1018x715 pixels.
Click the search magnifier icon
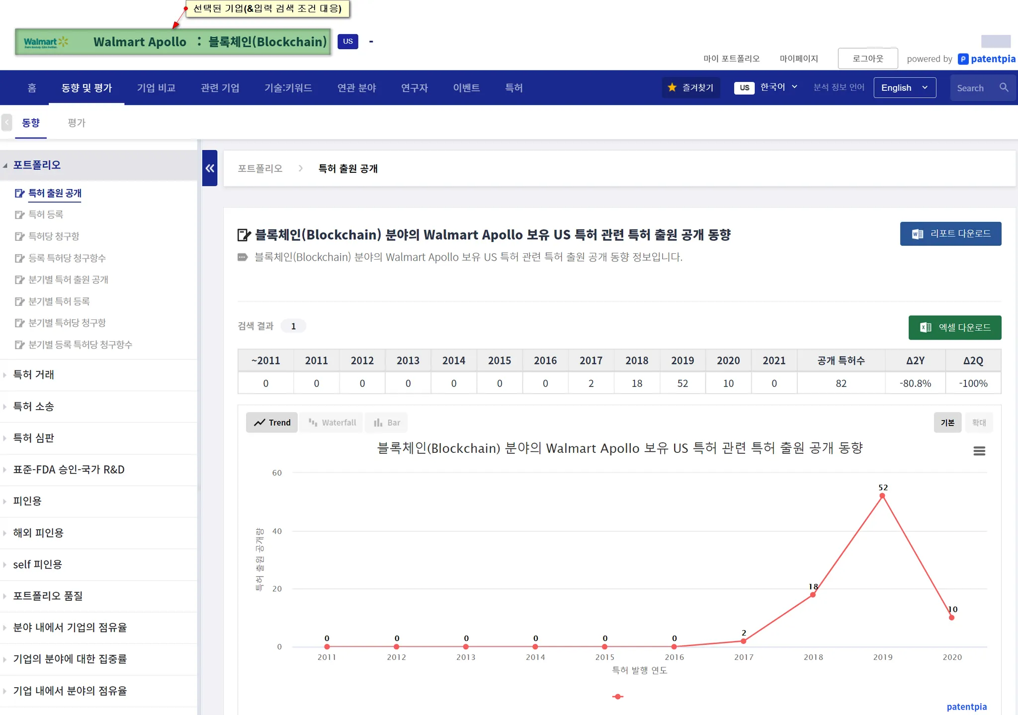point(1004,87)
